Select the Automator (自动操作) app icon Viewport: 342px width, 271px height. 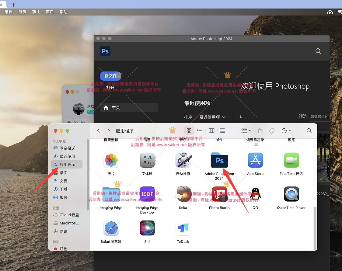point(183,160)
